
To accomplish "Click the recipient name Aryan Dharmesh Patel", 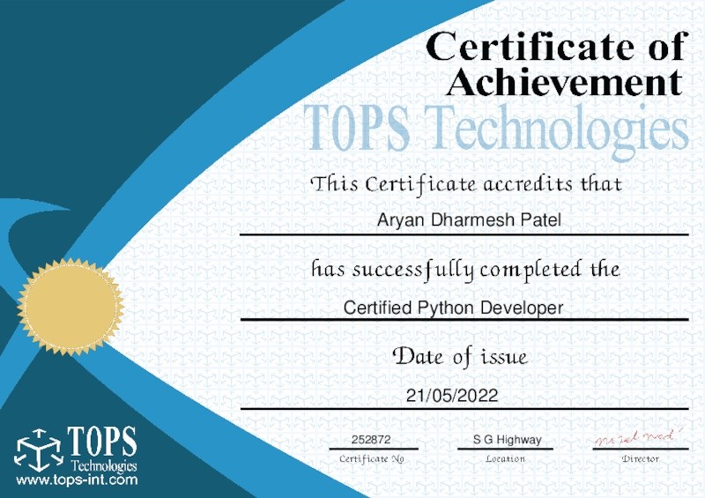I will [469, 219].
